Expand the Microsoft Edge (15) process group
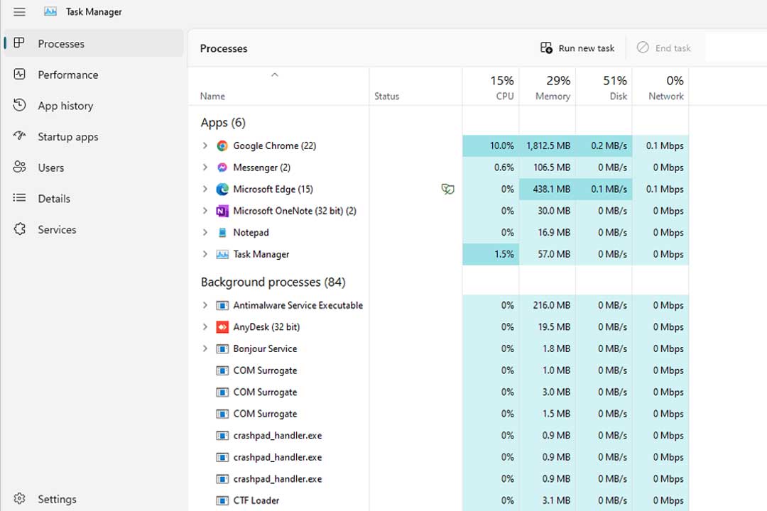767x511 pixels. 205,189
